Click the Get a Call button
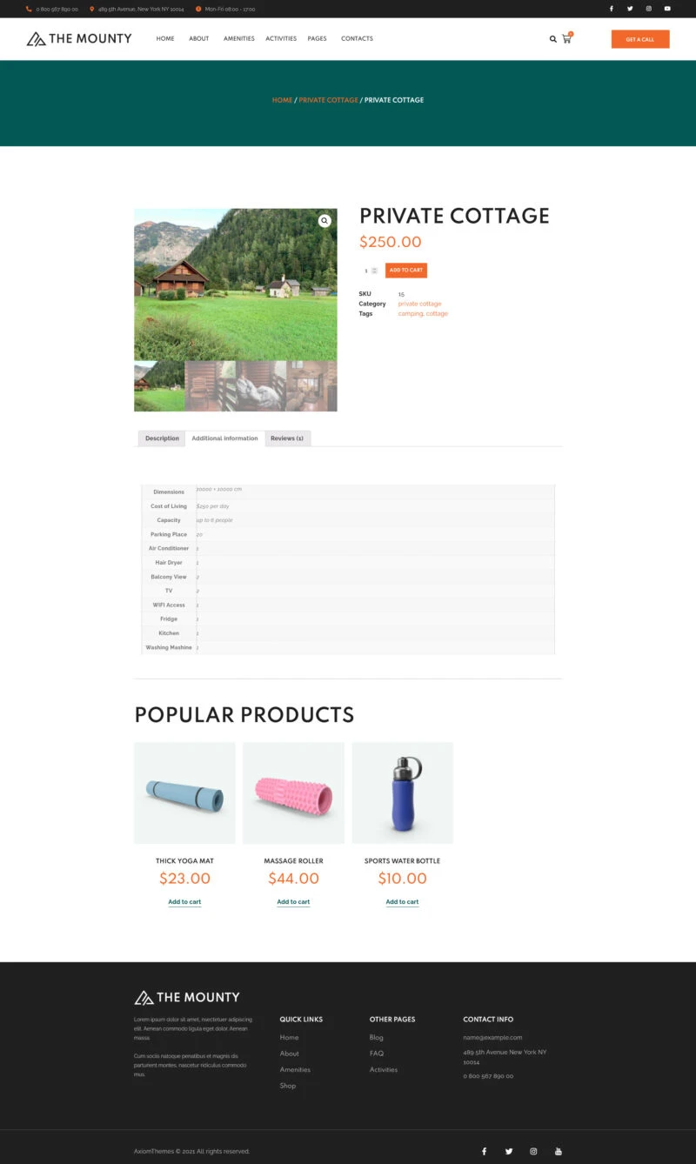The width and height of the screenshot is (696, 1164). pyautogui.click(x=640, y=39)
